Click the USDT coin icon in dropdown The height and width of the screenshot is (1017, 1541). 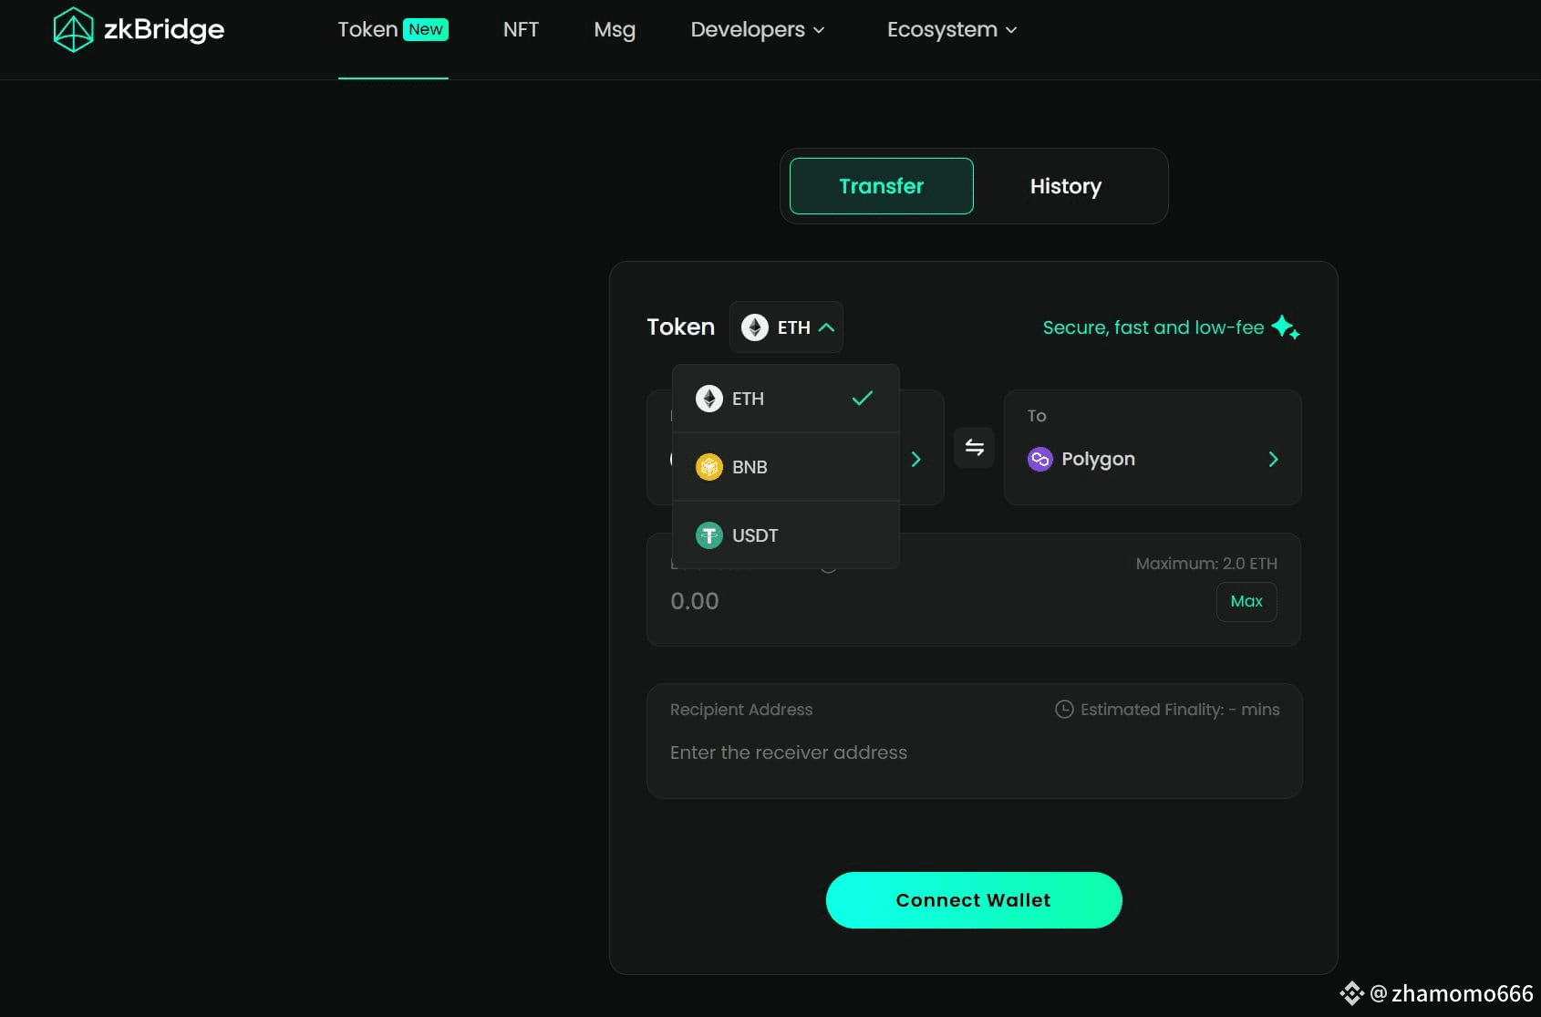click(709, 535)
